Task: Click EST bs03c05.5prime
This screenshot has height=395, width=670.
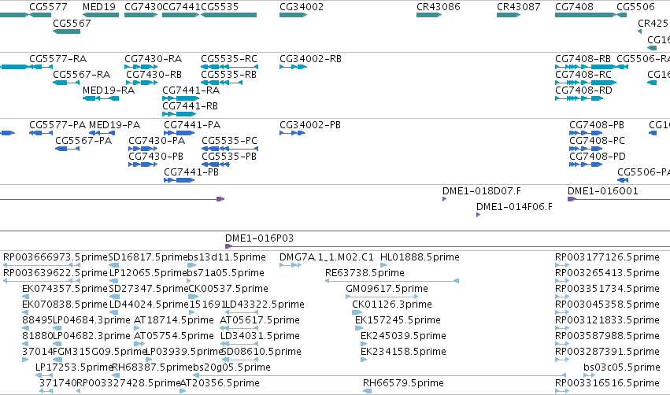Action: point(589,375)
